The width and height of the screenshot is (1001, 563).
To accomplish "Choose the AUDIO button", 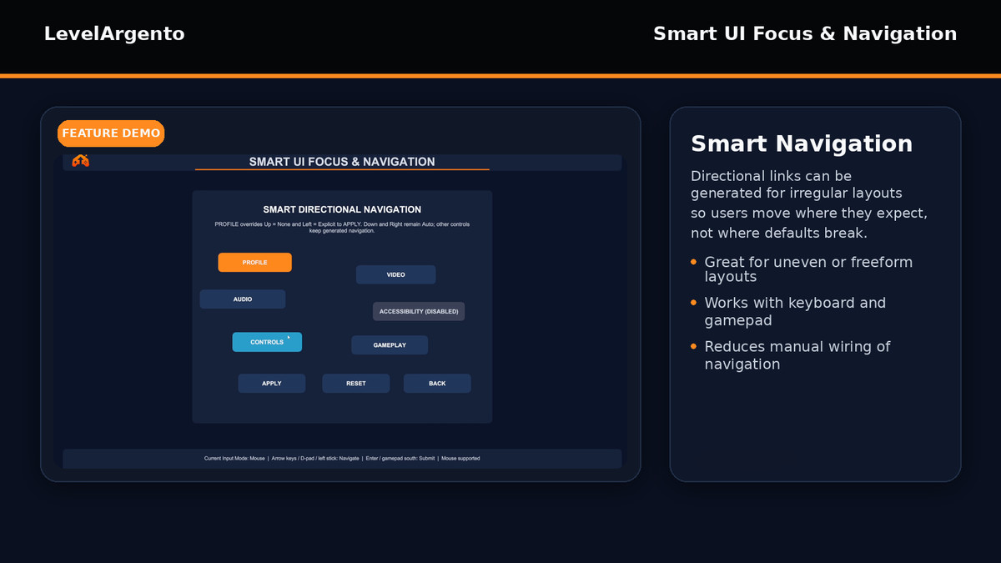I will pyautogui.click(x=243, y=299).
